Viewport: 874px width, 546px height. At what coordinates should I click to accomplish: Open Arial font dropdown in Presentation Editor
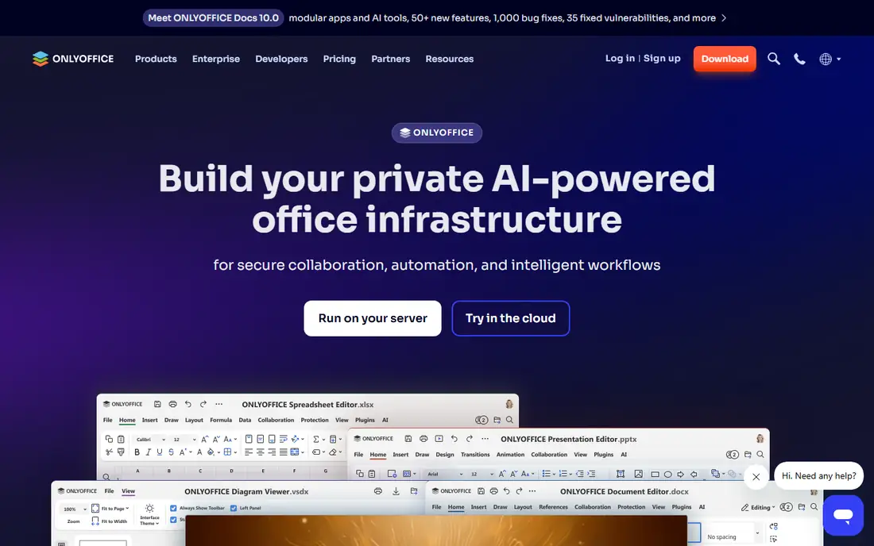coord(445,475)
